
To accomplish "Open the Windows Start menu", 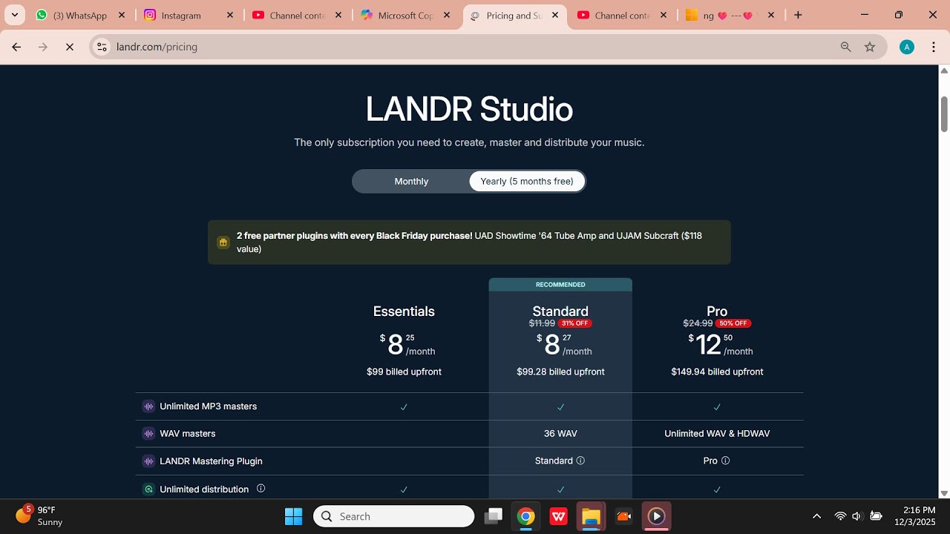I will point(294,516).
